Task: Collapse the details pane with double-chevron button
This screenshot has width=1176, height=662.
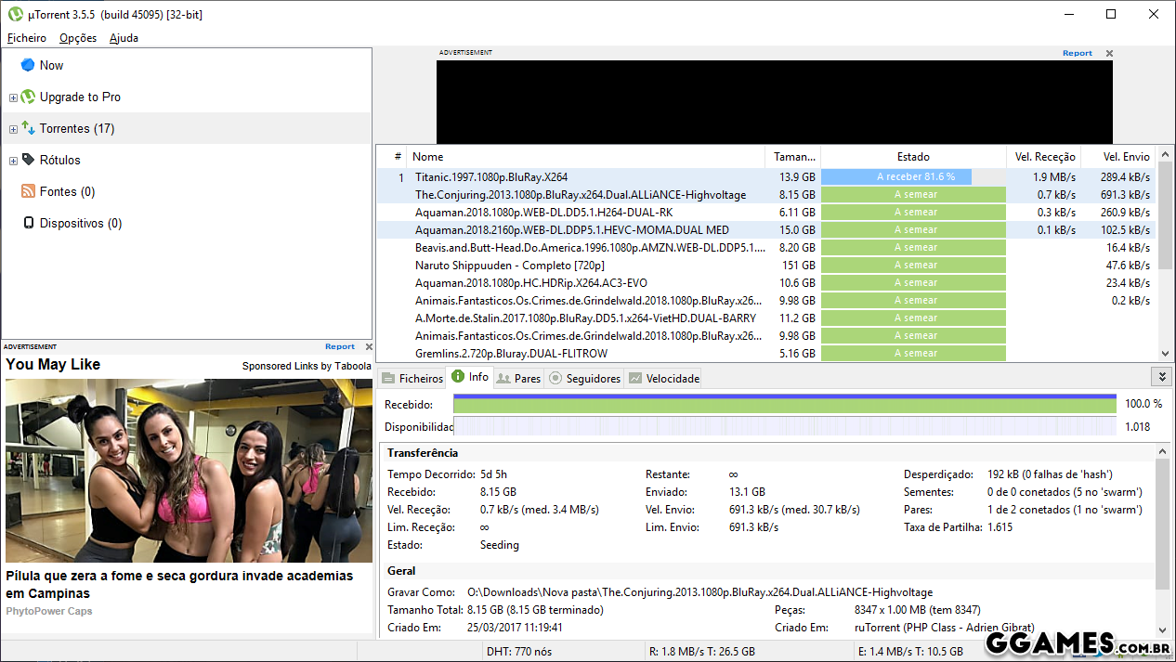Action: click(x=1160, y=376)
